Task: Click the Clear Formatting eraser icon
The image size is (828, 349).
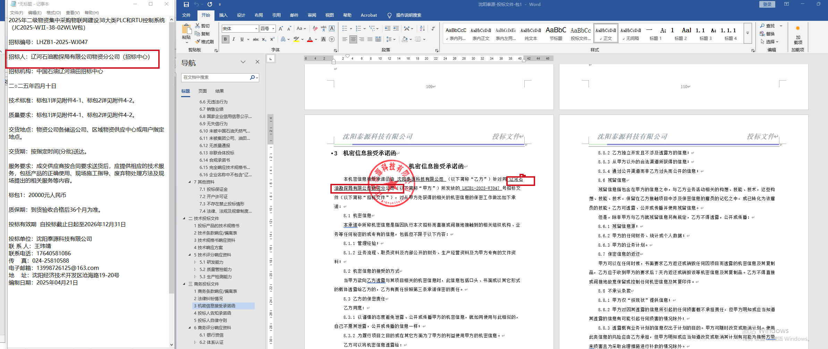Action: click(x=315, y=28)
